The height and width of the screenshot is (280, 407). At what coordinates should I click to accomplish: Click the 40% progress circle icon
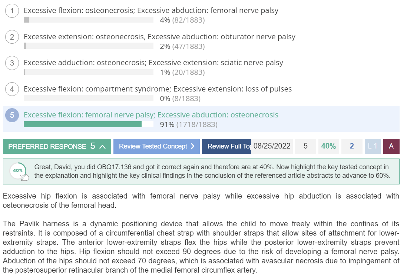(x=18, y=171)
